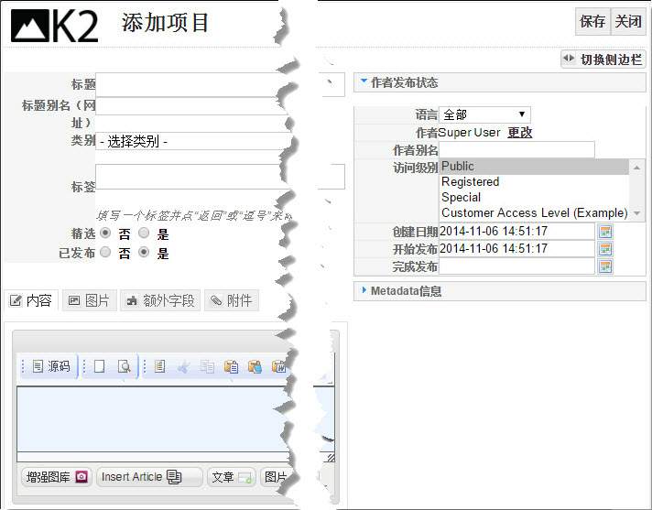Open calendar picker for 完成发布
This screenshot has height=510, width=652.
[x=605, y=266]
